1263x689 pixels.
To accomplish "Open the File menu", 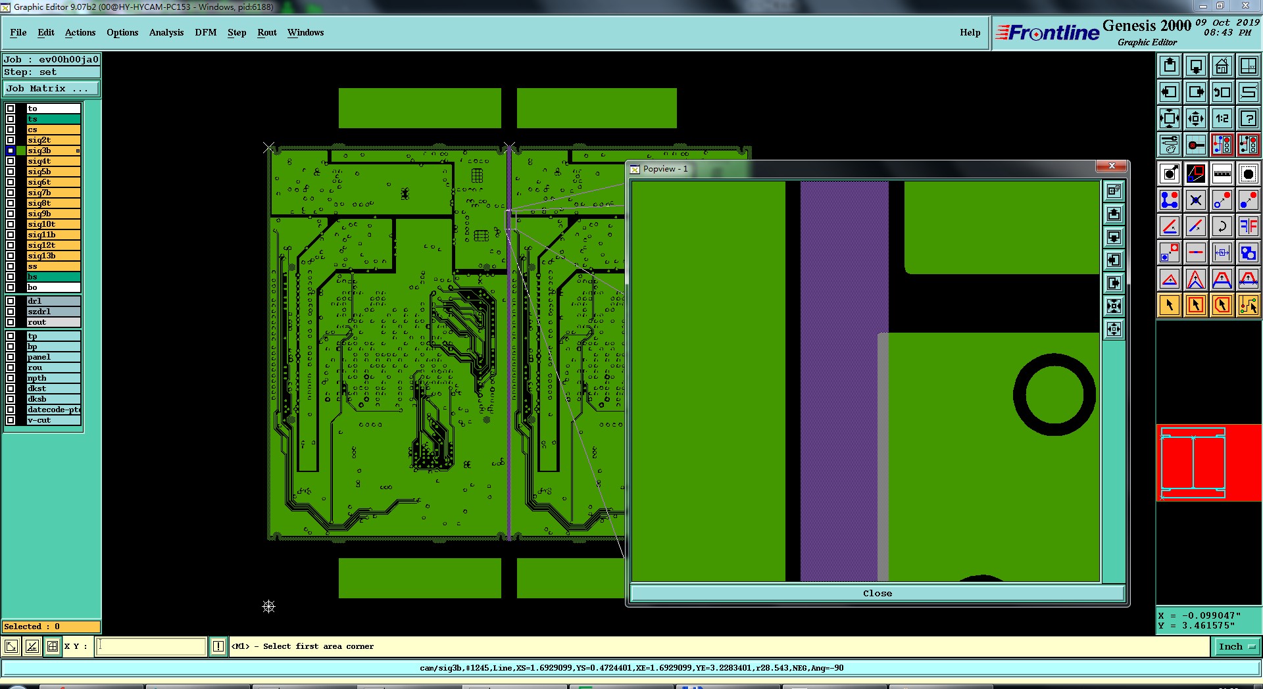I will click(x=18, y=32).
